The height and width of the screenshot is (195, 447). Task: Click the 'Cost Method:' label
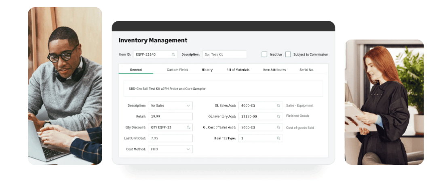(x=136, y=149)
